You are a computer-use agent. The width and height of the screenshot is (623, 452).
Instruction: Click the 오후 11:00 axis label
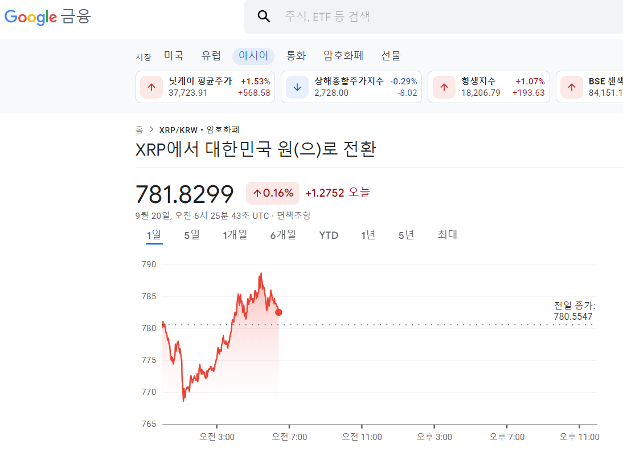[579, 437]
